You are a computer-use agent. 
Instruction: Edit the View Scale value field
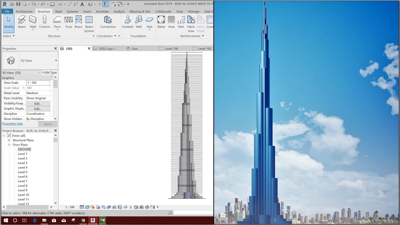(38, 83)
